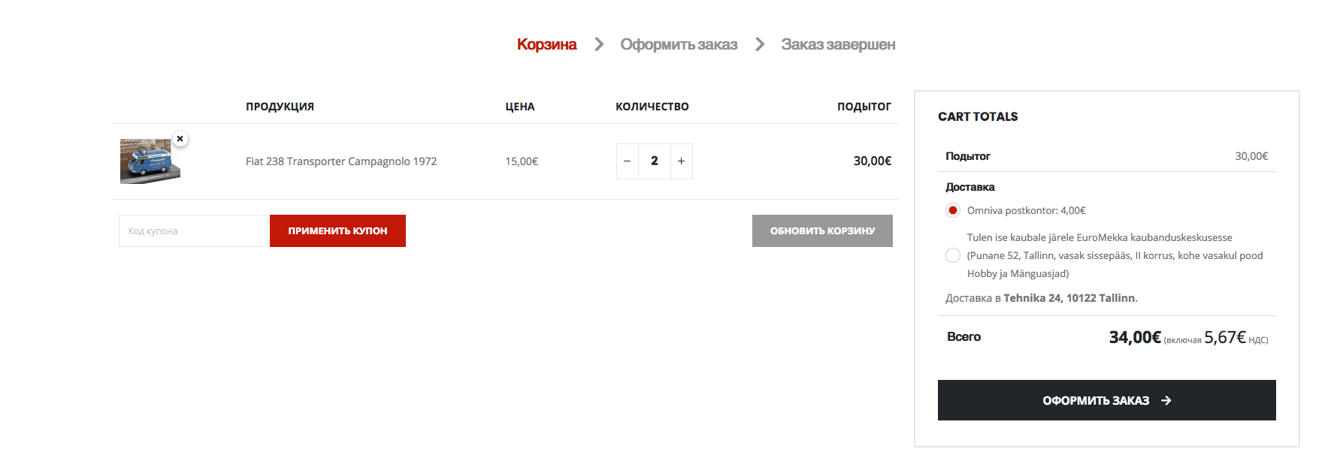1340x470 pixels.
Task: Open the Fiat 238 Transporter product thumbnail
Action: point(150,161)
